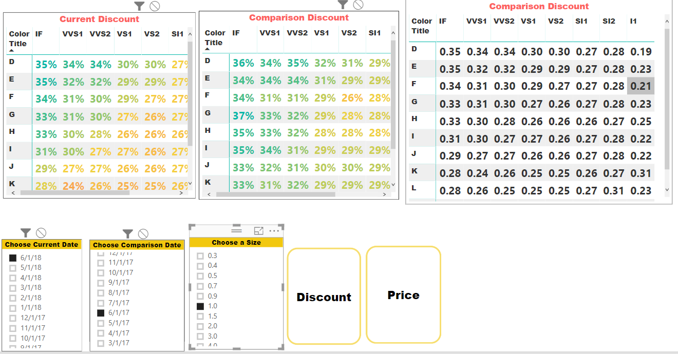Click horizontal scrollbar thumb in Current Discount table
678x354 pixels.
(75, 193)
